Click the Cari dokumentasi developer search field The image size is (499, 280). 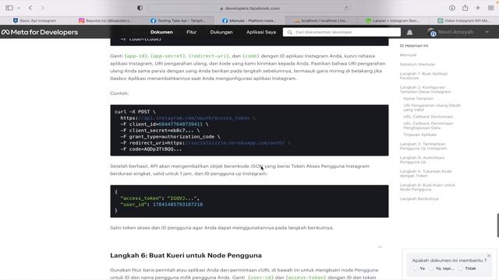point(342,32)
